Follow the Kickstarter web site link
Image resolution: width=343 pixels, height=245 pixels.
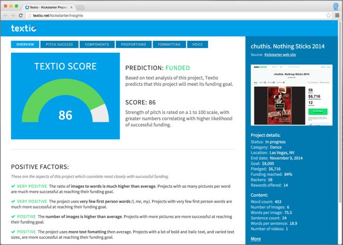pos(280,55)
